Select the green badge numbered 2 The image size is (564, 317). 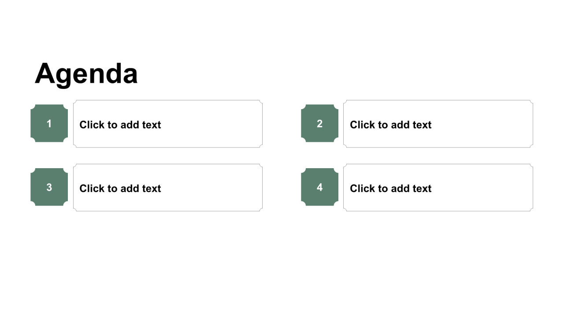click(320, 123)
